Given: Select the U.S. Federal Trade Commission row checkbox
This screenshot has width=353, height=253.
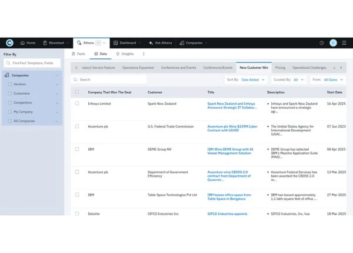Looking at the screenshot, I should coord(77,126).
